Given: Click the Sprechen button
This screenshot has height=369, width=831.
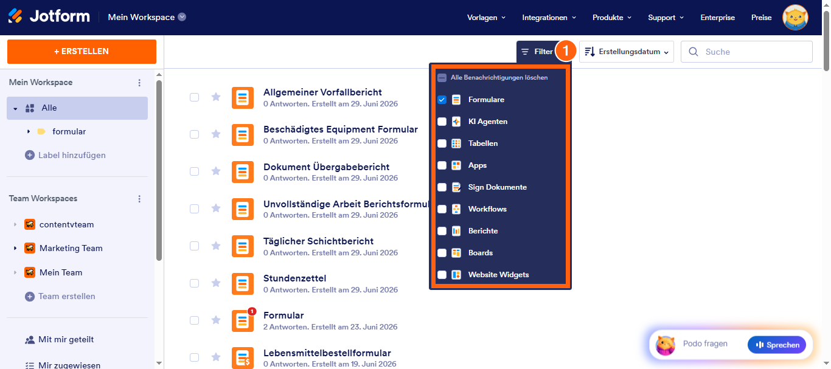Looking at the screenshot, I should (x=777, y=345).
